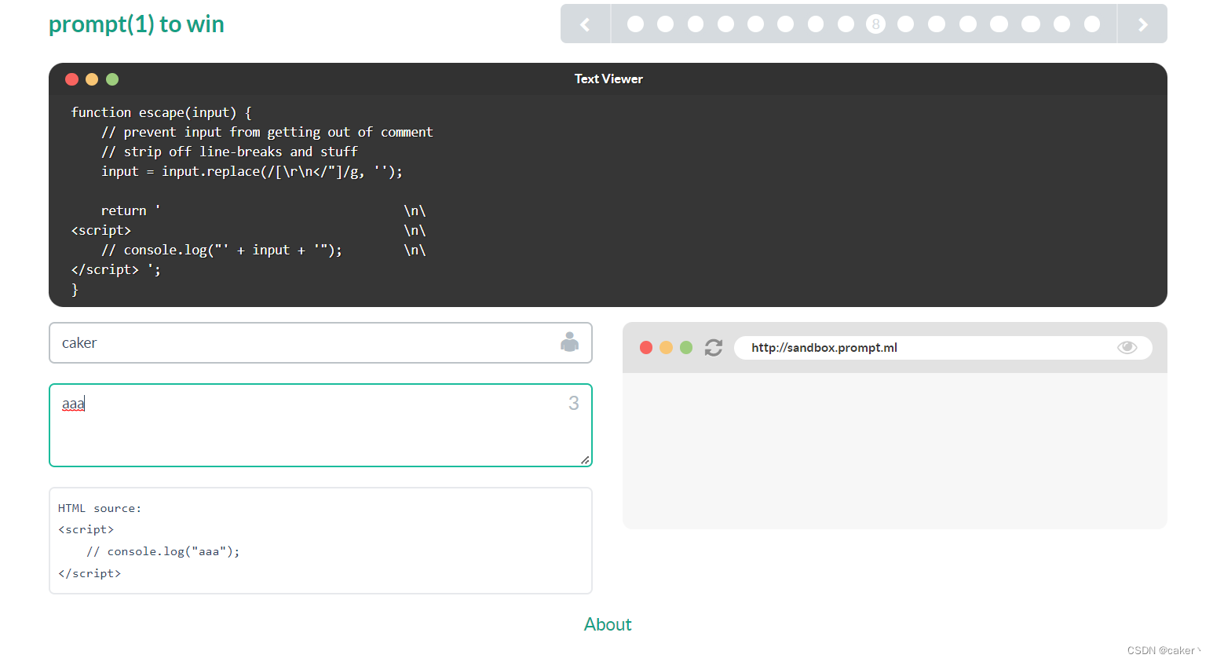Click the refresh icon in sandbox browser
Screen dimensions: 1213x662
point(713,347)
